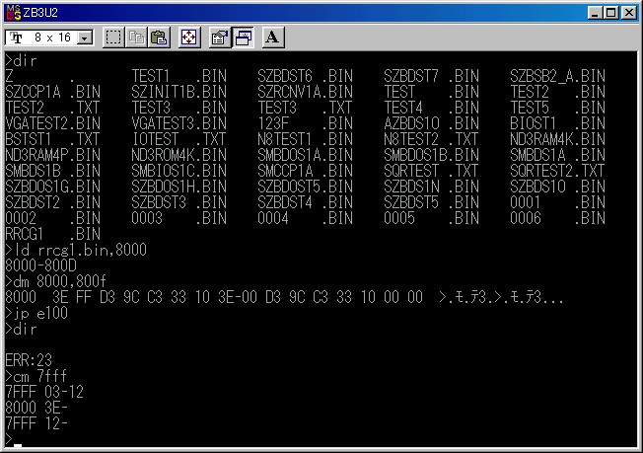Click the 'jp e100' command line

coord(36,313)
